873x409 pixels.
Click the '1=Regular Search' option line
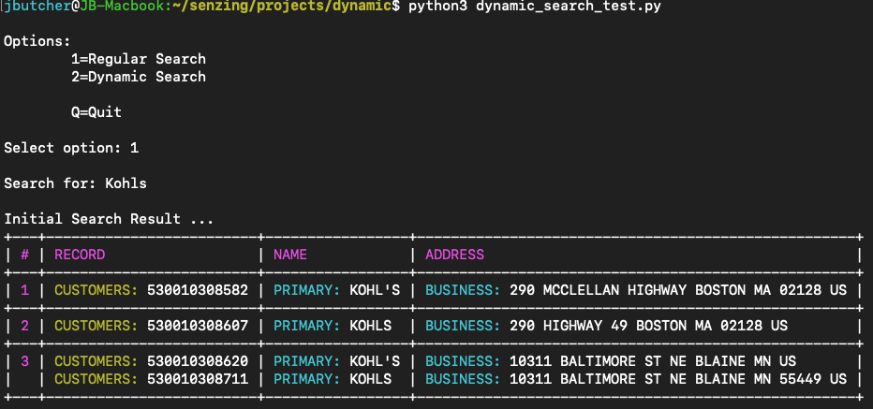coord(138,59)
